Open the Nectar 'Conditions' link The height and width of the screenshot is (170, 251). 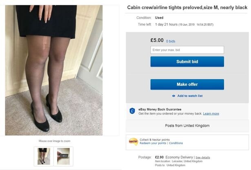[x=176, y=143]
